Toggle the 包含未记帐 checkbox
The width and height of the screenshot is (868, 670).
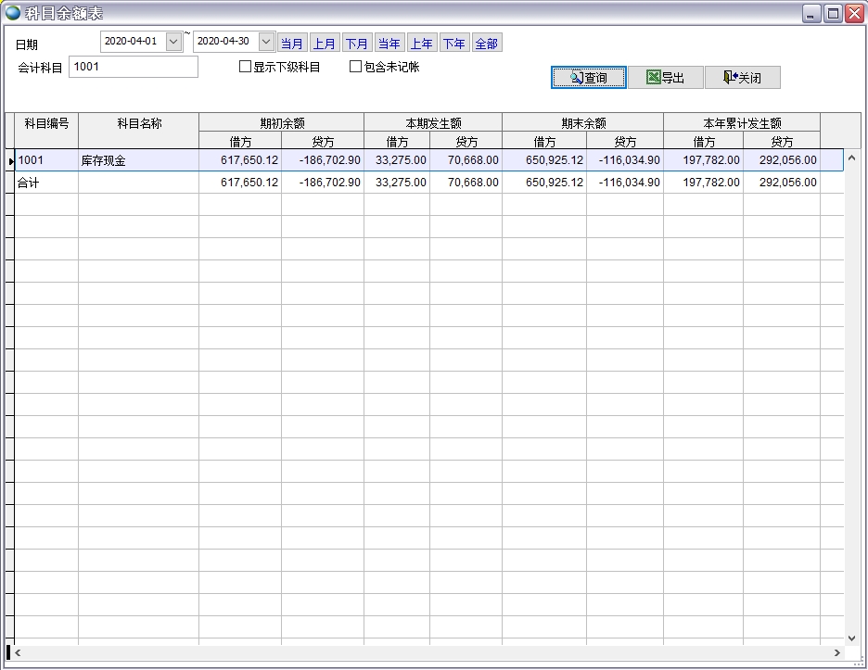(355, 67)
